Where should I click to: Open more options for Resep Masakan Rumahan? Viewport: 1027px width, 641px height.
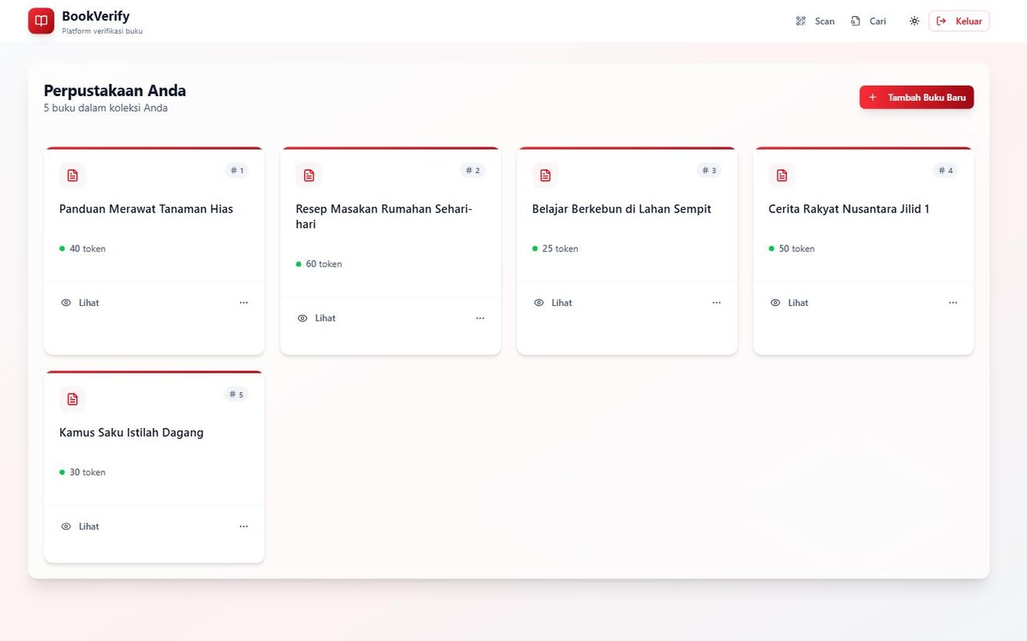click(480, 318)
